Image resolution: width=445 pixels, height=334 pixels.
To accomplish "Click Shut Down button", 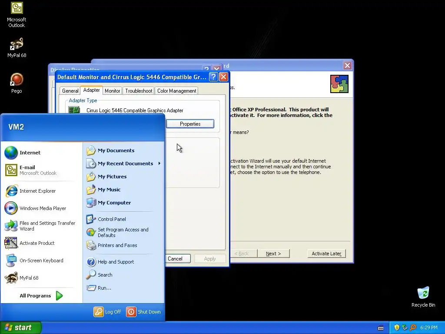I will [x=143, y=312].
